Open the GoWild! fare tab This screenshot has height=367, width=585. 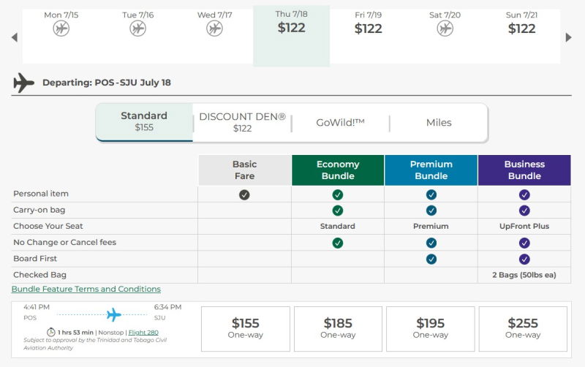point(340,123)
